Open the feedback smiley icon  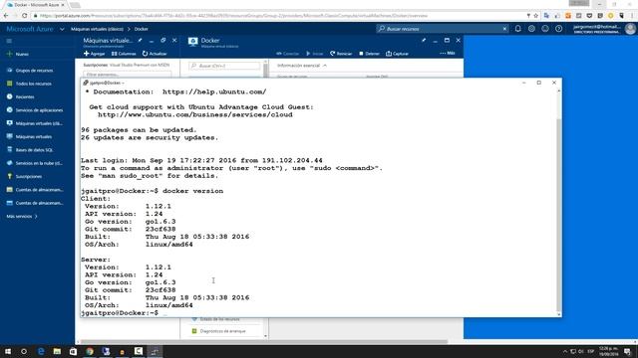click(545, 29)
